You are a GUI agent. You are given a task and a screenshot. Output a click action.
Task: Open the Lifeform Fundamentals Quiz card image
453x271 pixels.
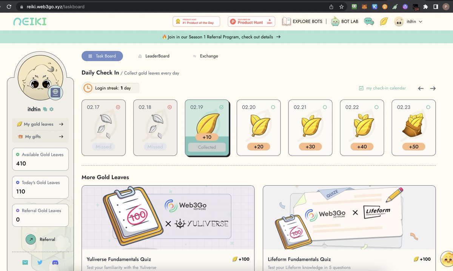point(349,217)
